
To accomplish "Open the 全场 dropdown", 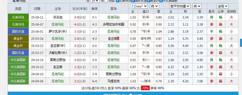I will [222, 6].
